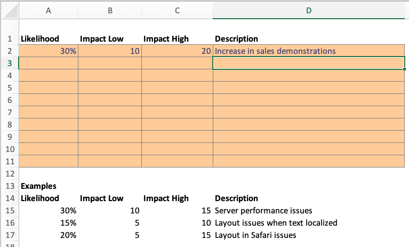Click empty Impact Low cell in row 3
Screen dimensions: 409x247
[x=110, y=63]
